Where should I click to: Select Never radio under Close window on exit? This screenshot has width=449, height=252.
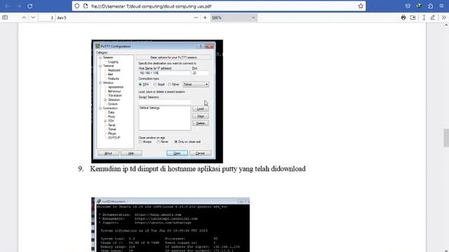158,141
